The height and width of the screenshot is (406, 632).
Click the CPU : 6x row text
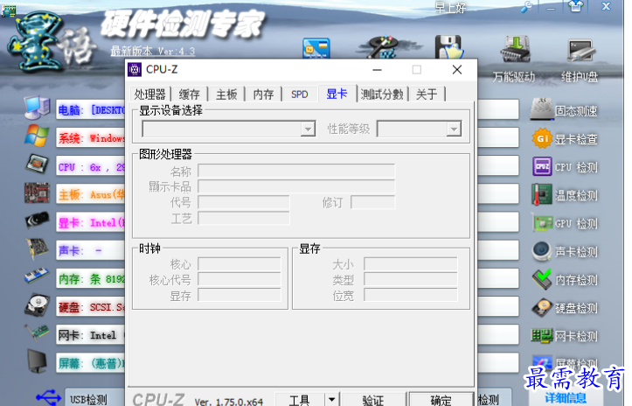tap(92, 167)
